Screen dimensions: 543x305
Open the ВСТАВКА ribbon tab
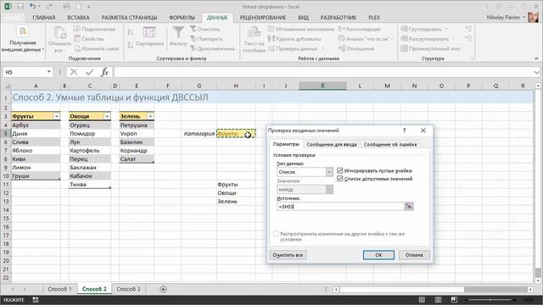[78, 17]
